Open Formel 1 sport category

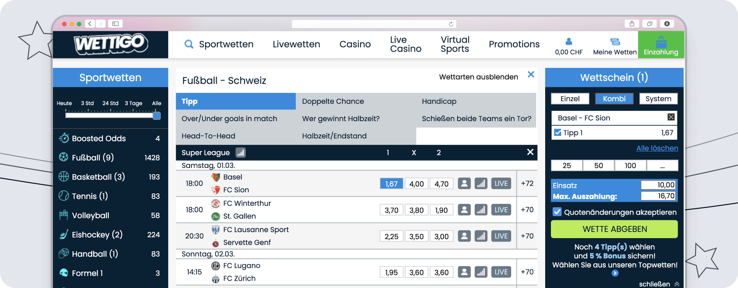pyautogui.click(x=110, y=273)
